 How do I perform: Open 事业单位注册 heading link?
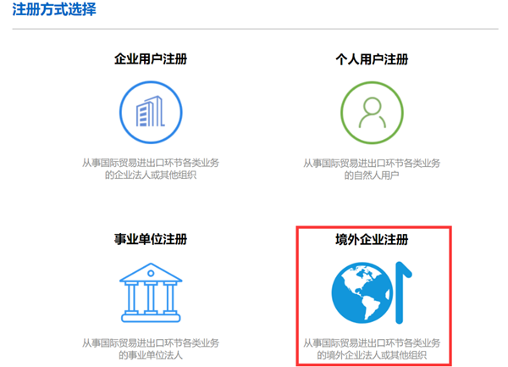pyautogui.click(x=151, y=239)
